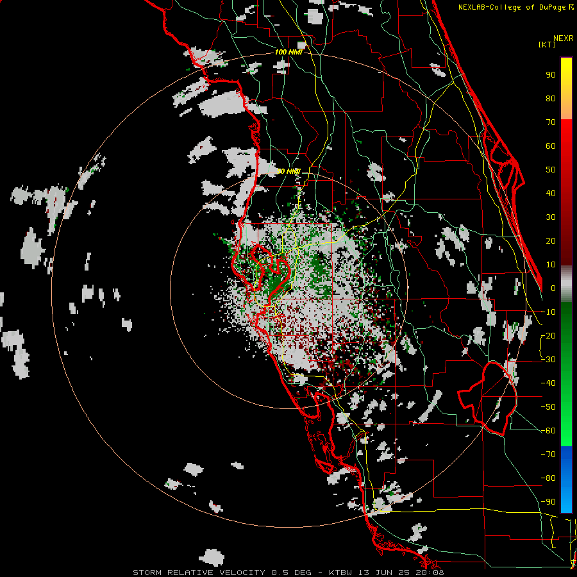Click the -20 legend value

[548, 335]
